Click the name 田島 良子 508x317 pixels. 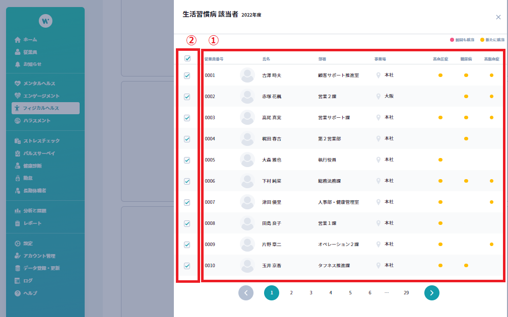pyautogui.click(x=272, y=223)
